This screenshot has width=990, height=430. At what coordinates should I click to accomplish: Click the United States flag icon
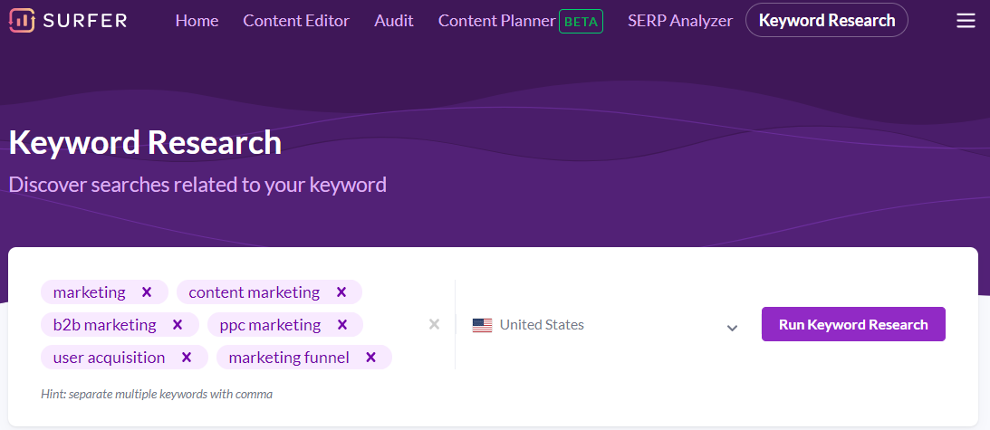click(x=482, y=325)
